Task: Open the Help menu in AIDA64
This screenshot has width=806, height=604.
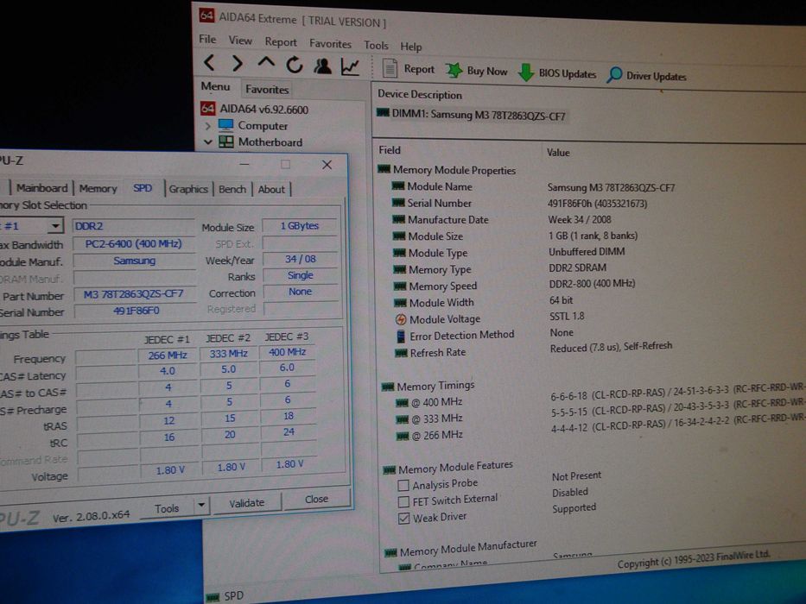Action: [410, 47]
